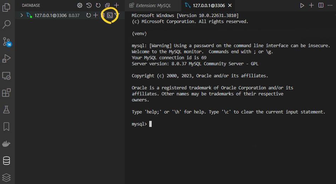This screenshot has width=336, height=184.
Task: Click the "(venv)" terminal line
Action: click(x=139, y=33)
